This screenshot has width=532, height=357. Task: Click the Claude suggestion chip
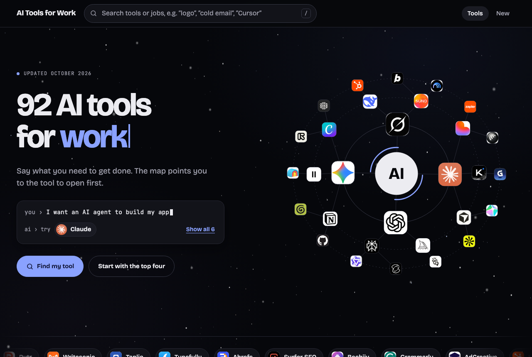pyautogui.click(x=75, y=229)
